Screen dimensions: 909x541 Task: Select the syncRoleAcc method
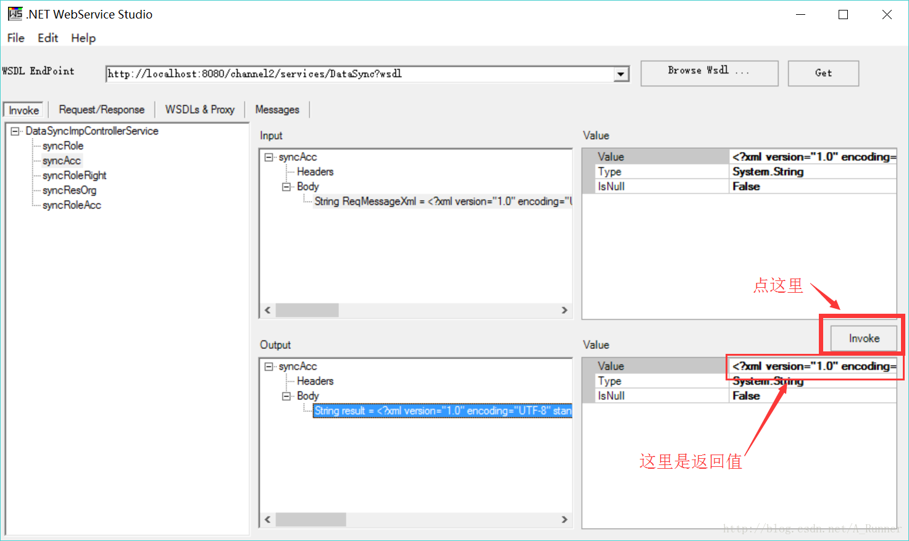coord(72,205)
